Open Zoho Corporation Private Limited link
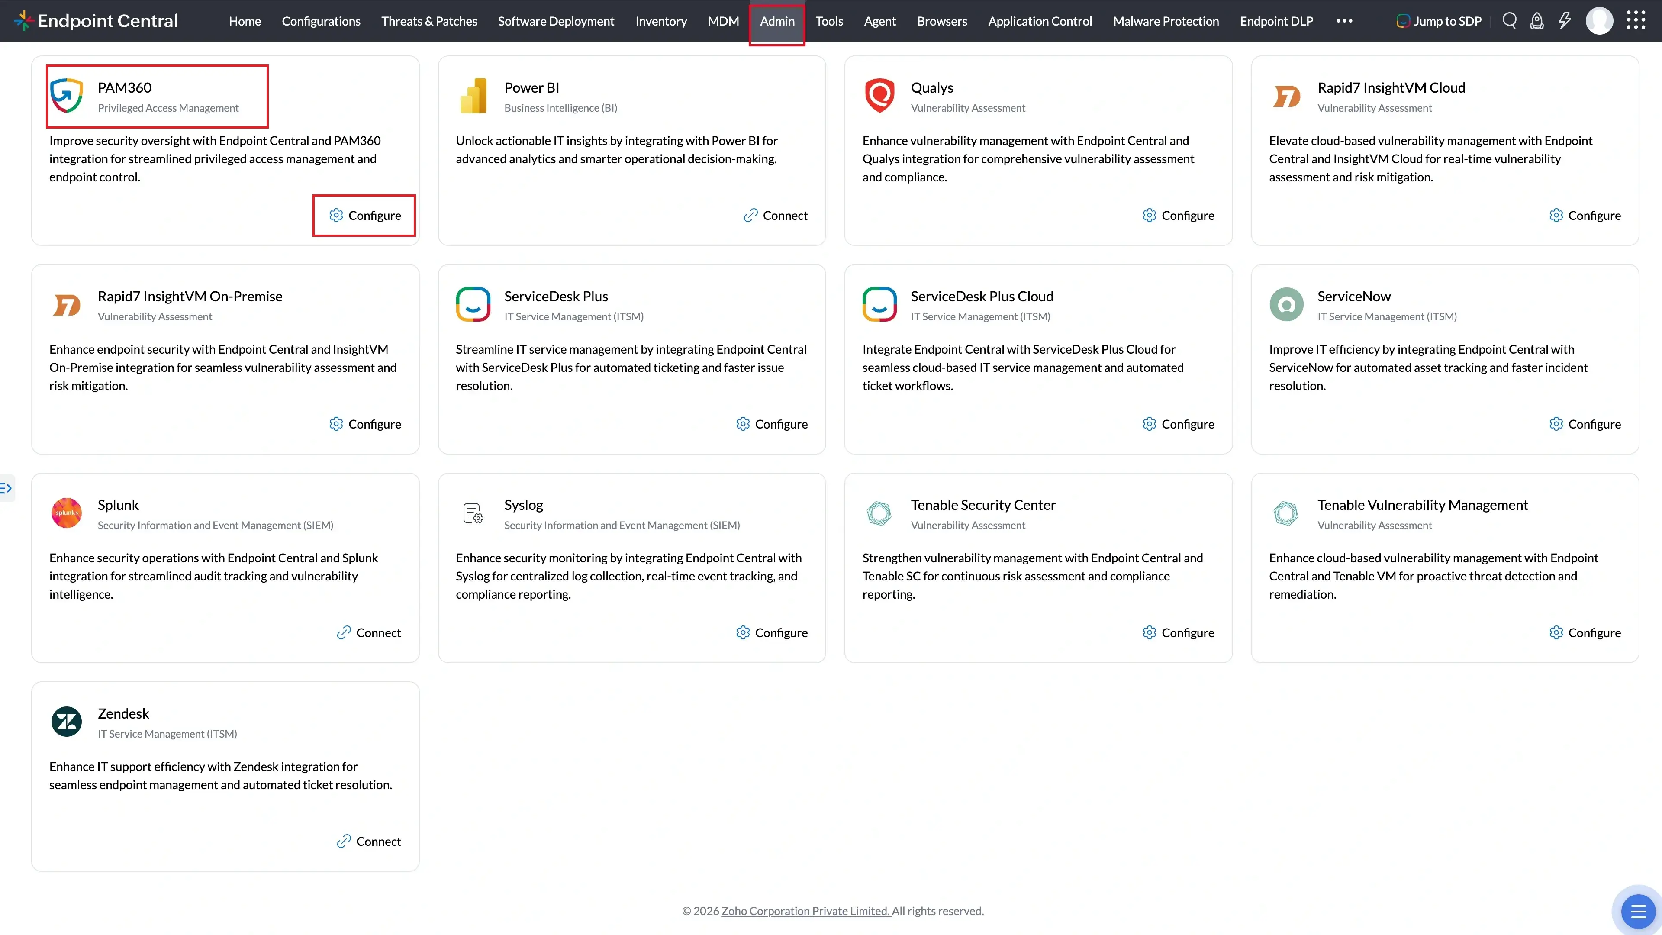 click(806, 910)
